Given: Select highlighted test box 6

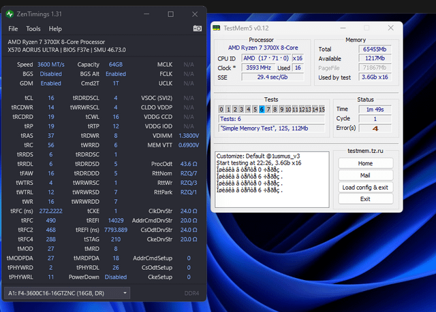Looking at the screenshot, I should point(262,109).
